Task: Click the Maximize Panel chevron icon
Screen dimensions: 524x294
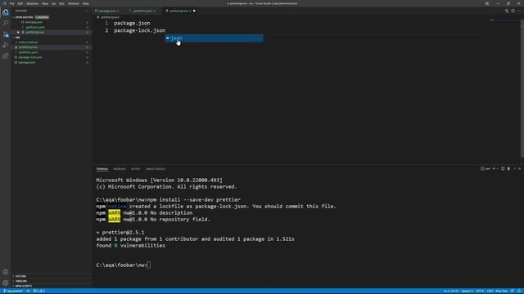Action: point(515,169)
